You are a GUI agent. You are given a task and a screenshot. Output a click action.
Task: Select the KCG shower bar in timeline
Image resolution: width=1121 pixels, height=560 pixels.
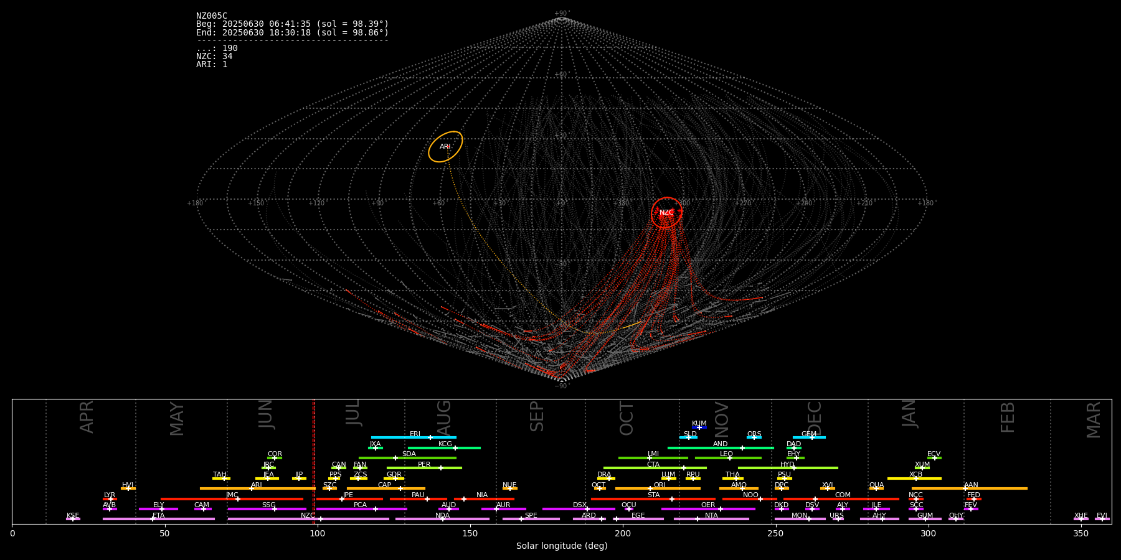point(444,447)
